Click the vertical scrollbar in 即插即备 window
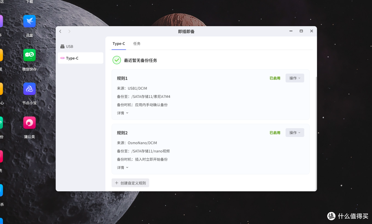 click(316, 133)
